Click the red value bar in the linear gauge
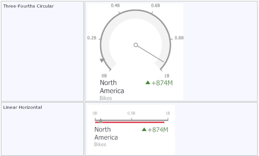259x156 pixels. (129, 122)
